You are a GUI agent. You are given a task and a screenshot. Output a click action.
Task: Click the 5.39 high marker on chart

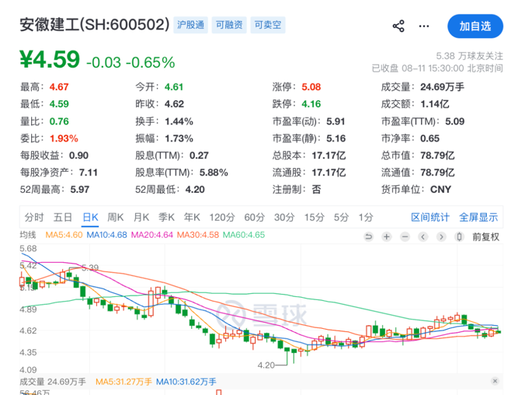point(90,267)
